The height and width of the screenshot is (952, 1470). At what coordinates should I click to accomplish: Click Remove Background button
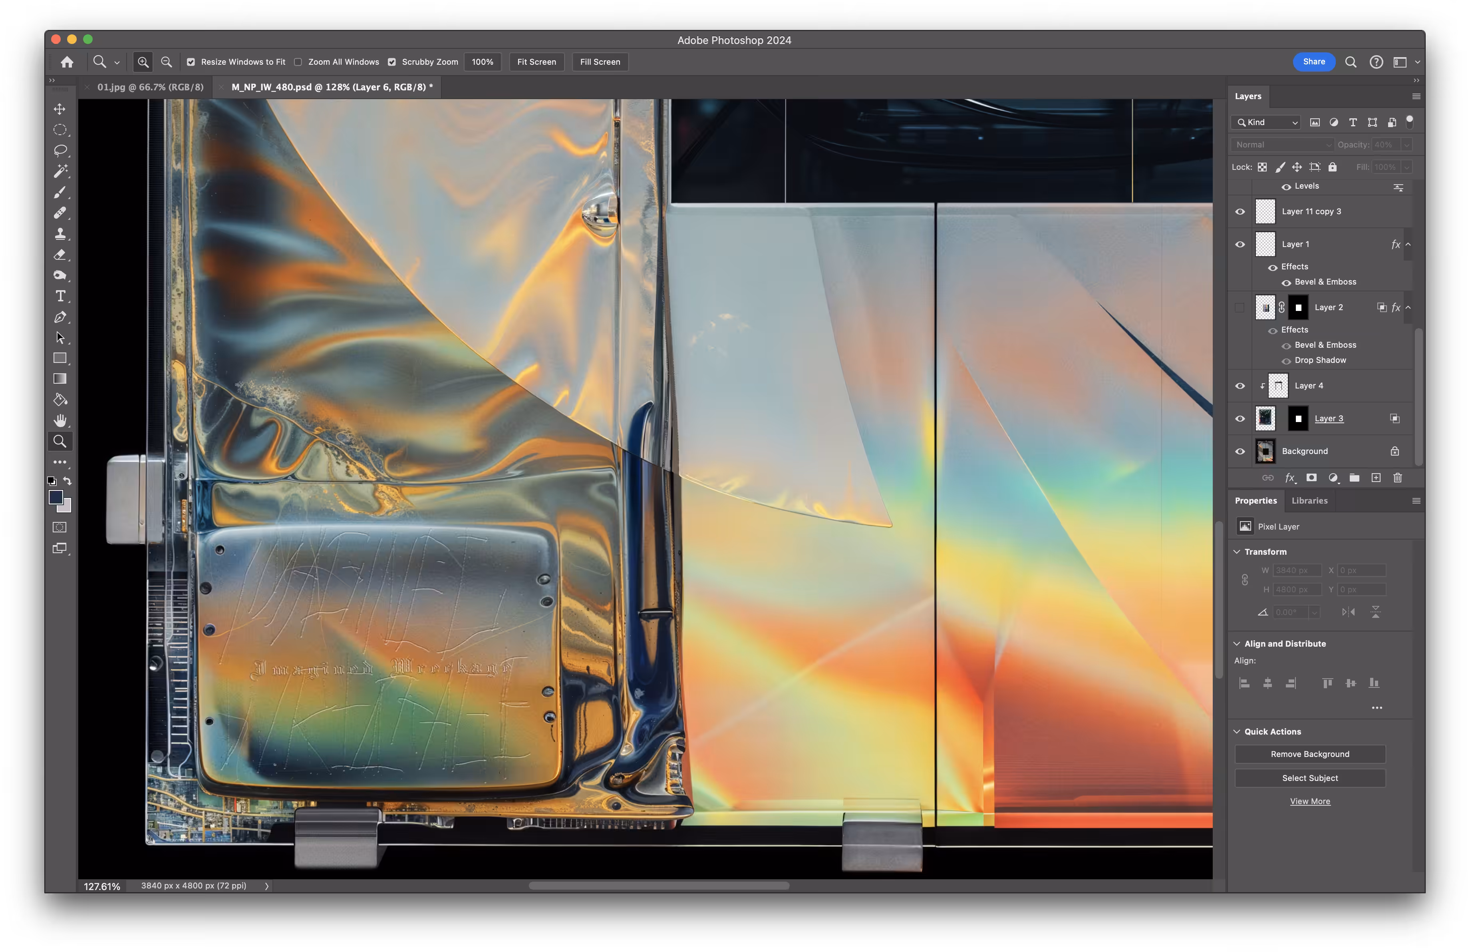pyautogui.click(x=1310, y=754)
